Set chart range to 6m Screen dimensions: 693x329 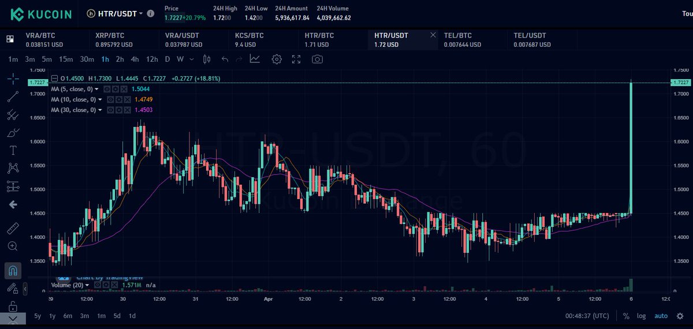(x=68, y=316)
